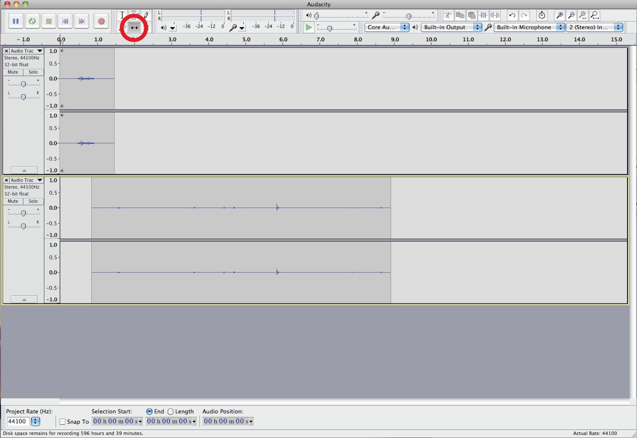Click the first track's gain slider
Screen dimensions: 637x438
tap(23, 84)
